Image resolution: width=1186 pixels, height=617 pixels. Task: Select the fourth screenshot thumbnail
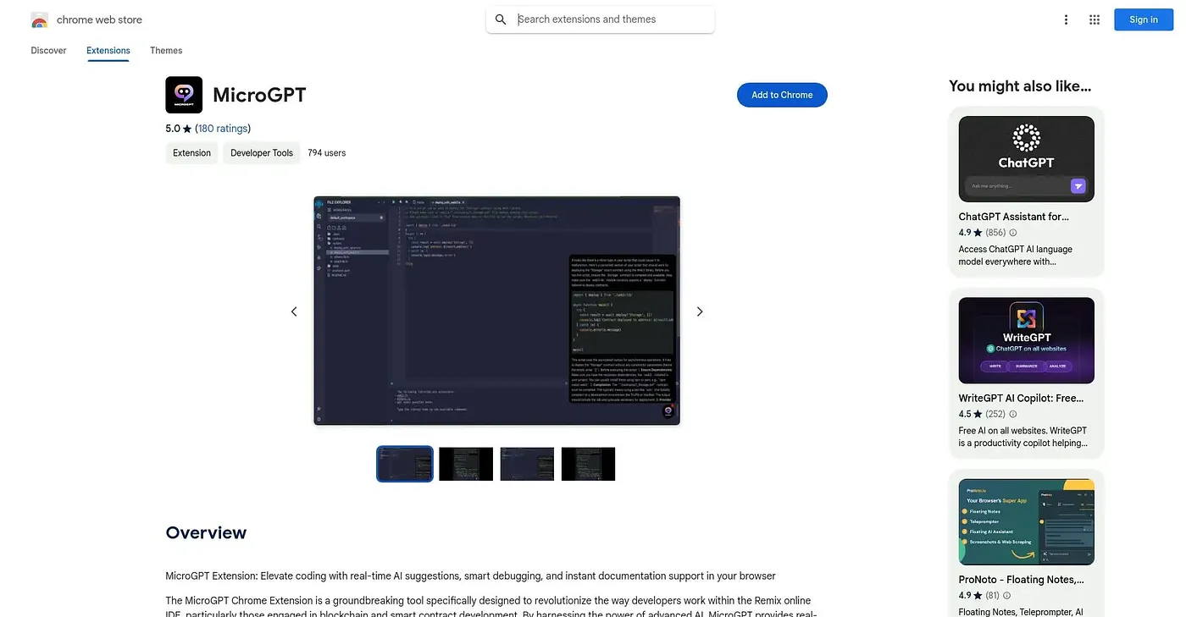pos(588,464)
